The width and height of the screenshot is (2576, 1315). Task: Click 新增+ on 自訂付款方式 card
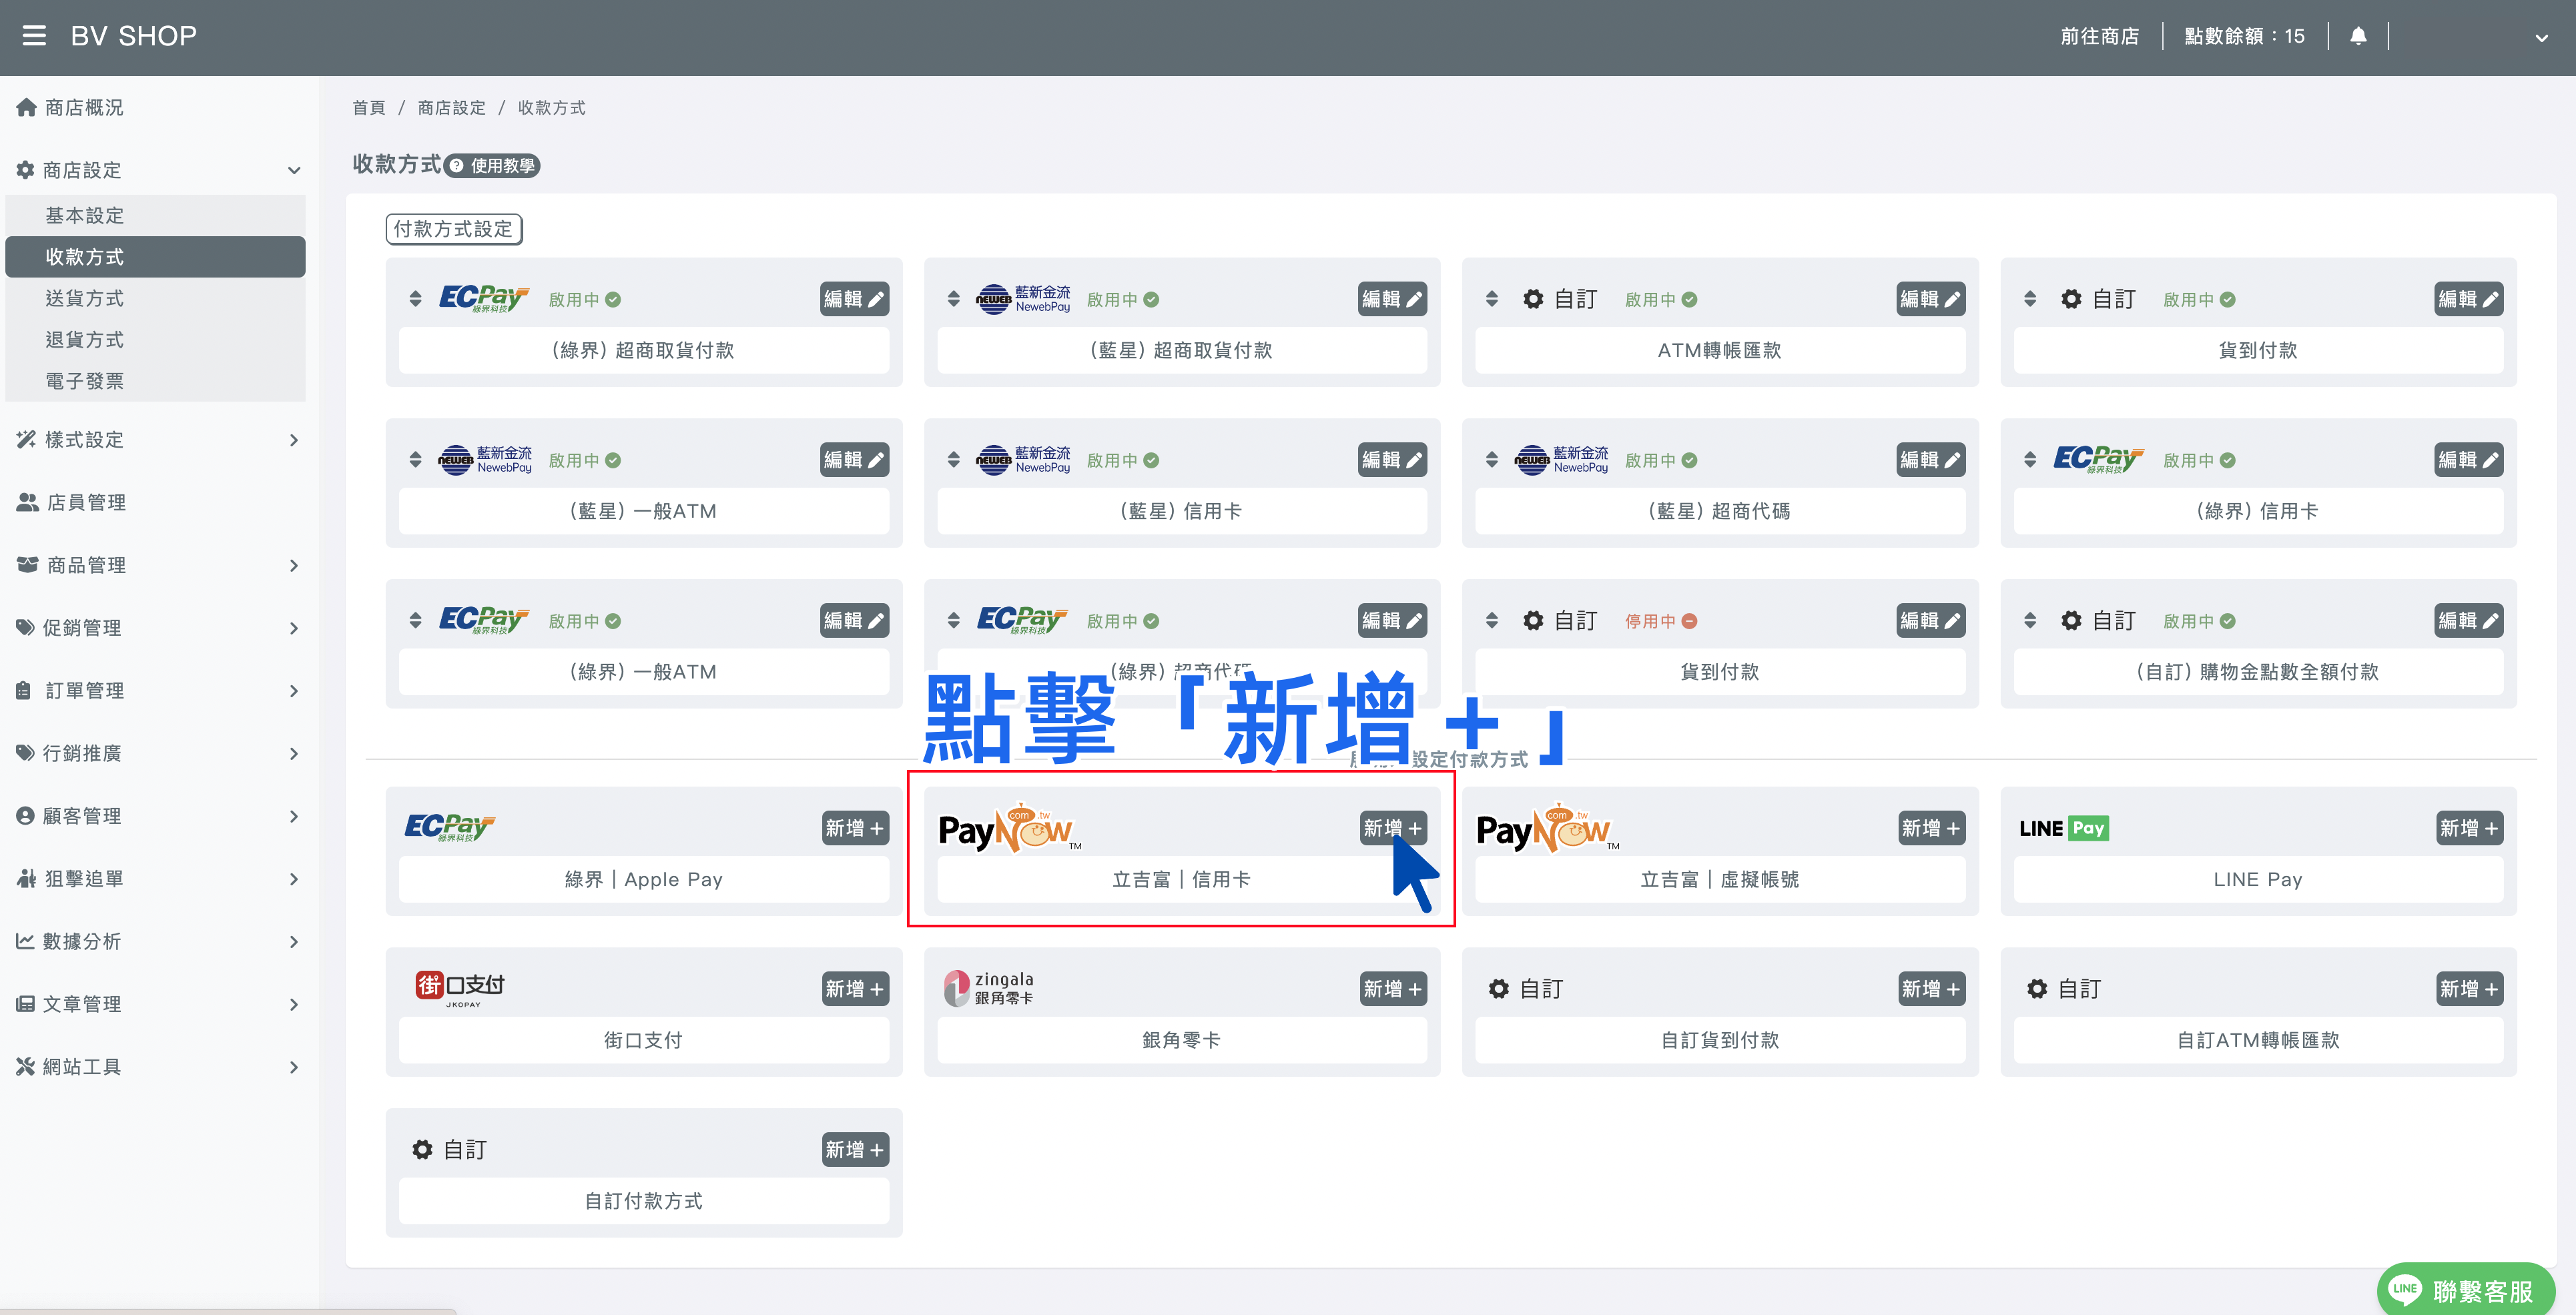[854, 1149]
